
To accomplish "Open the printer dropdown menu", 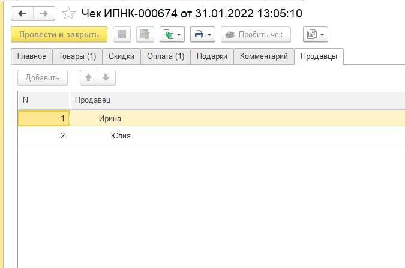I will (203, 35).
